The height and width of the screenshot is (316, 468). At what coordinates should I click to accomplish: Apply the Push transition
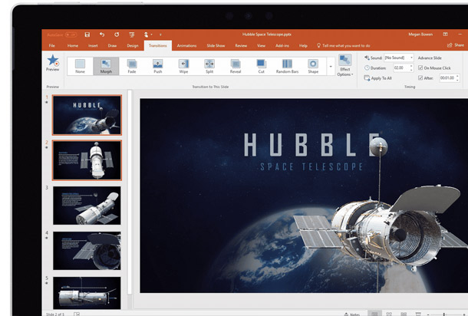158,66
